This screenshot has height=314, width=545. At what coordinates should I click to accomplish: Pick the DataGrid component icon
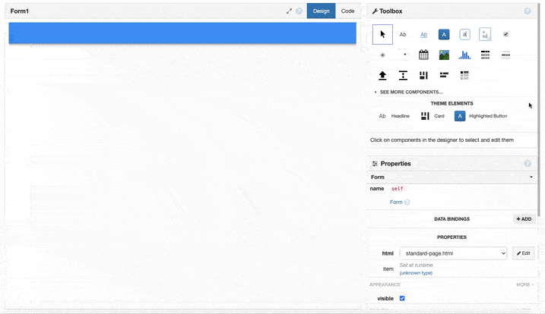coord(464,75)
